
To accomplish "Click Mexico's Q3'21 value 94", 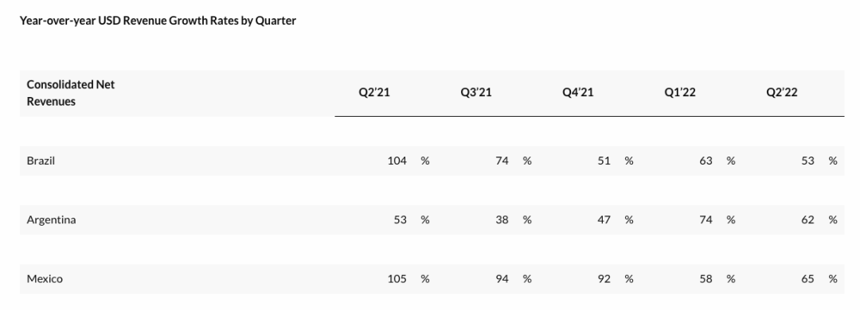I will (502, 279).
